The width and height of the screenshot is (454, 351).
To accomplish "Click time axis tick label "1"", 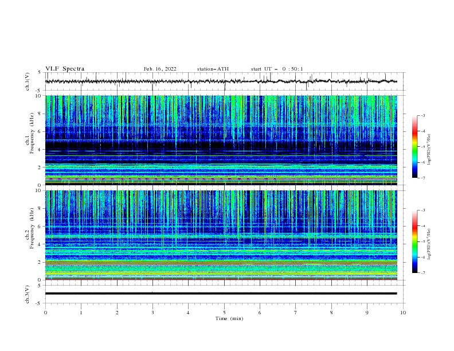I will (81, 313).
